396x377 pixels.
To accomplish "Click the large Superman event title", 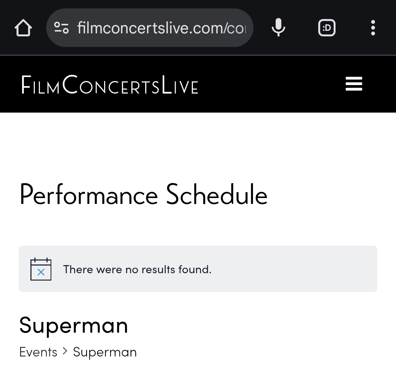I will tap(73, 326).
